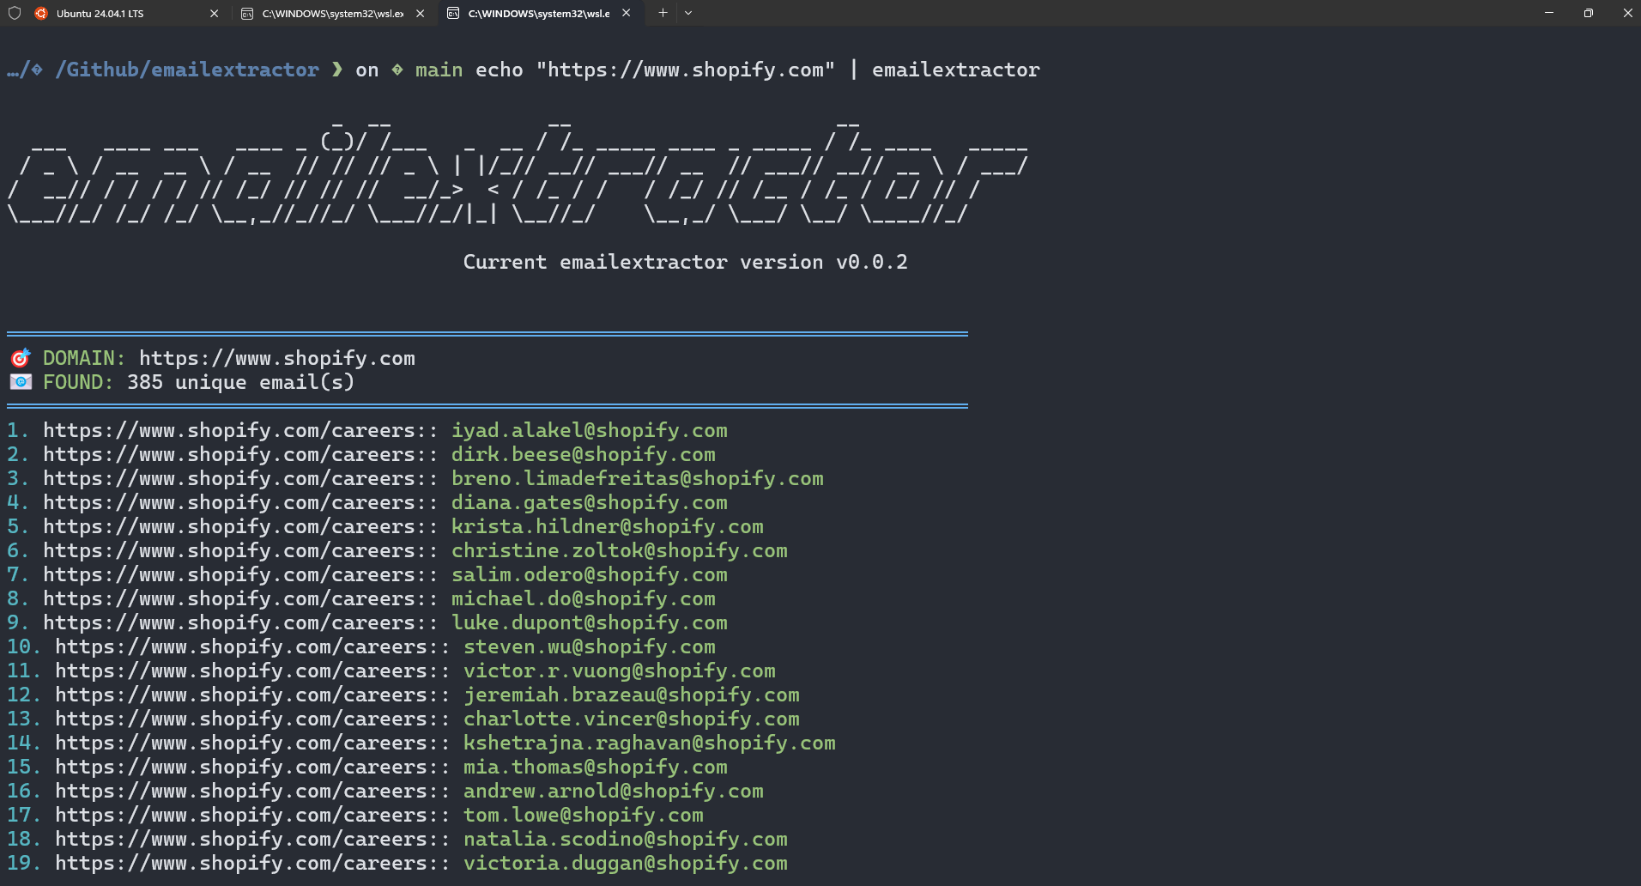1641x886 pixels.
Task: Click email dirk.beese@shopify.com
Action: [584, 454]
